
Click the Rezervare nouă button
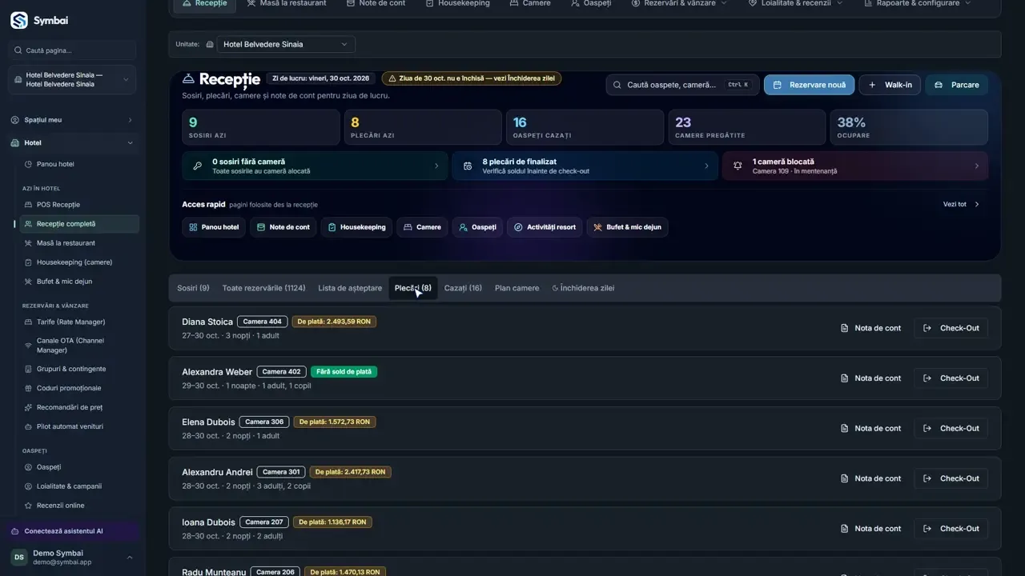tap(810, 85)
